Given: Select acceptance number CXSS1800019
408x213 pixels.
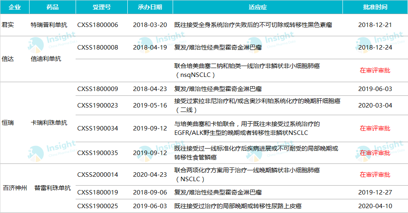Looking at the screenshot, I should point(97,192).
